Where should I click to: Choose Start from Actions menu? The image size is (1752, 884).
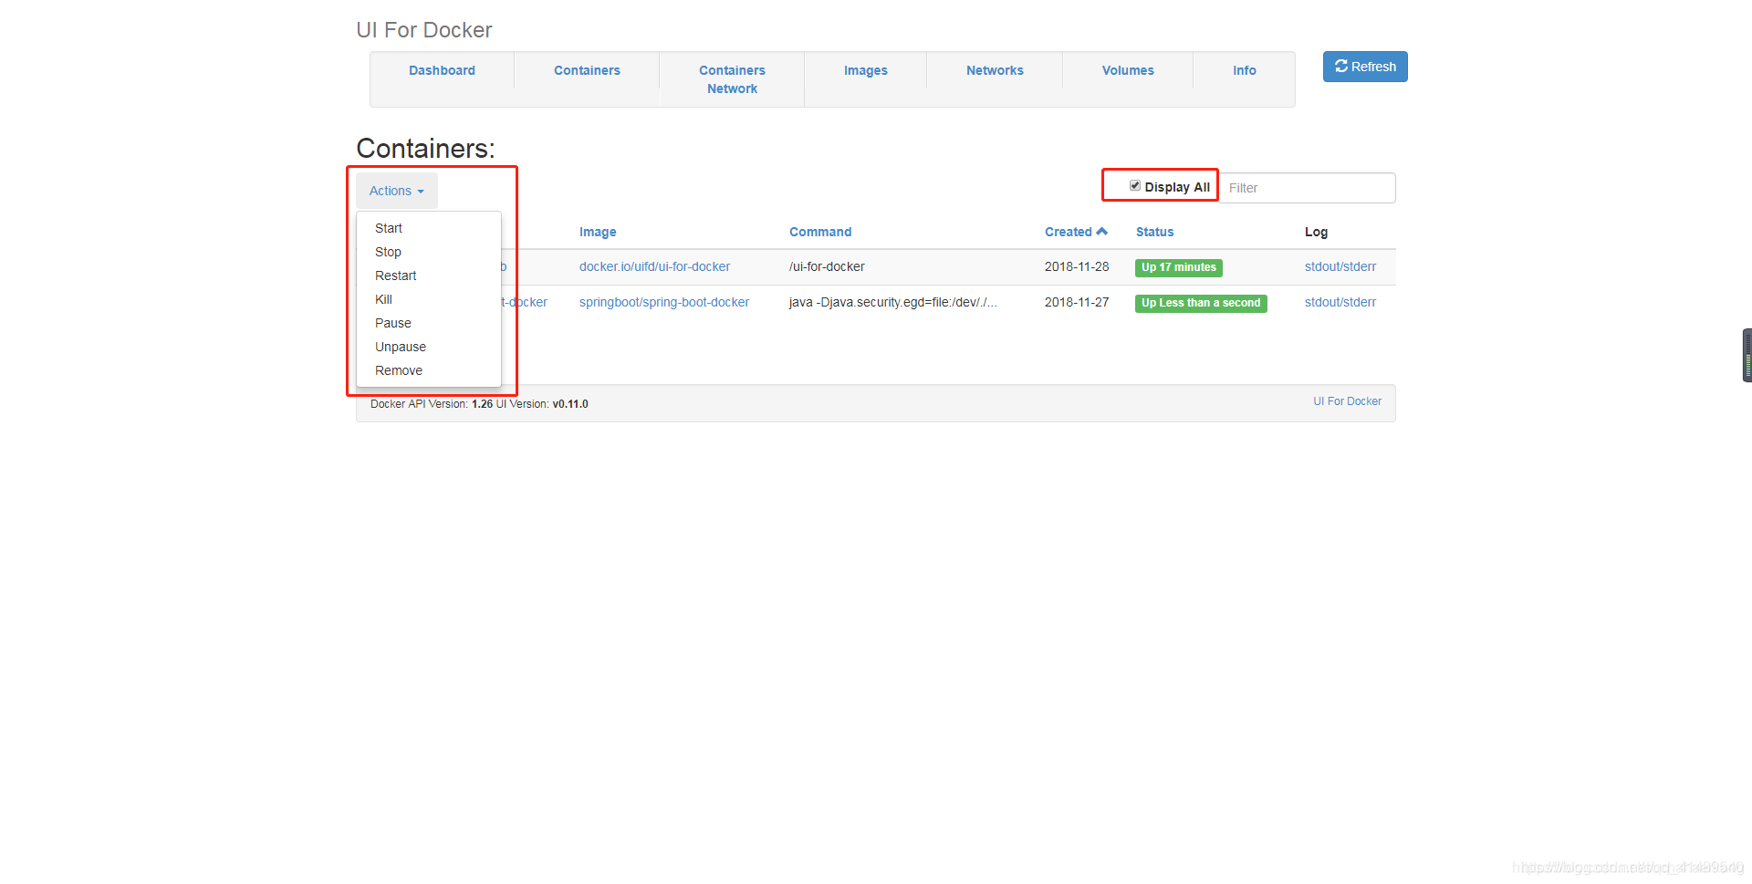pyautogui.click(x=429, y=228)
